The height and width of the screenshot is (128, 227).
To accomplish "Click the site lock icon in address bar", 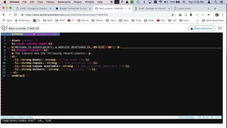I will [22, 15].
